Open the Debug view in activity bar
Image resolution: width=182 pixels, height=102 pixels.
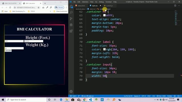71,25
